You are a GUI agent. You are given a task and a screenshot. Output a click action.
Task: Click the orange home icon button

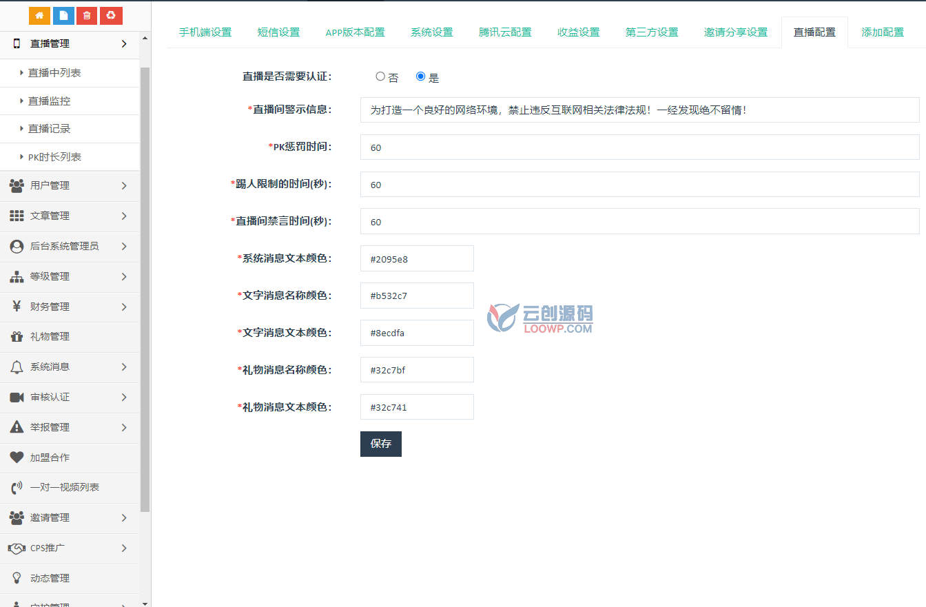39,15
